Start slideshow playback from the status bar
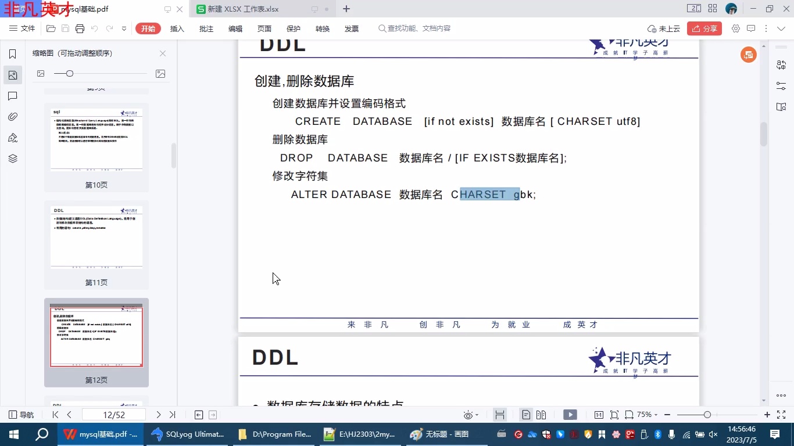This screenshot has width=794, height=446. click(570, 415)
